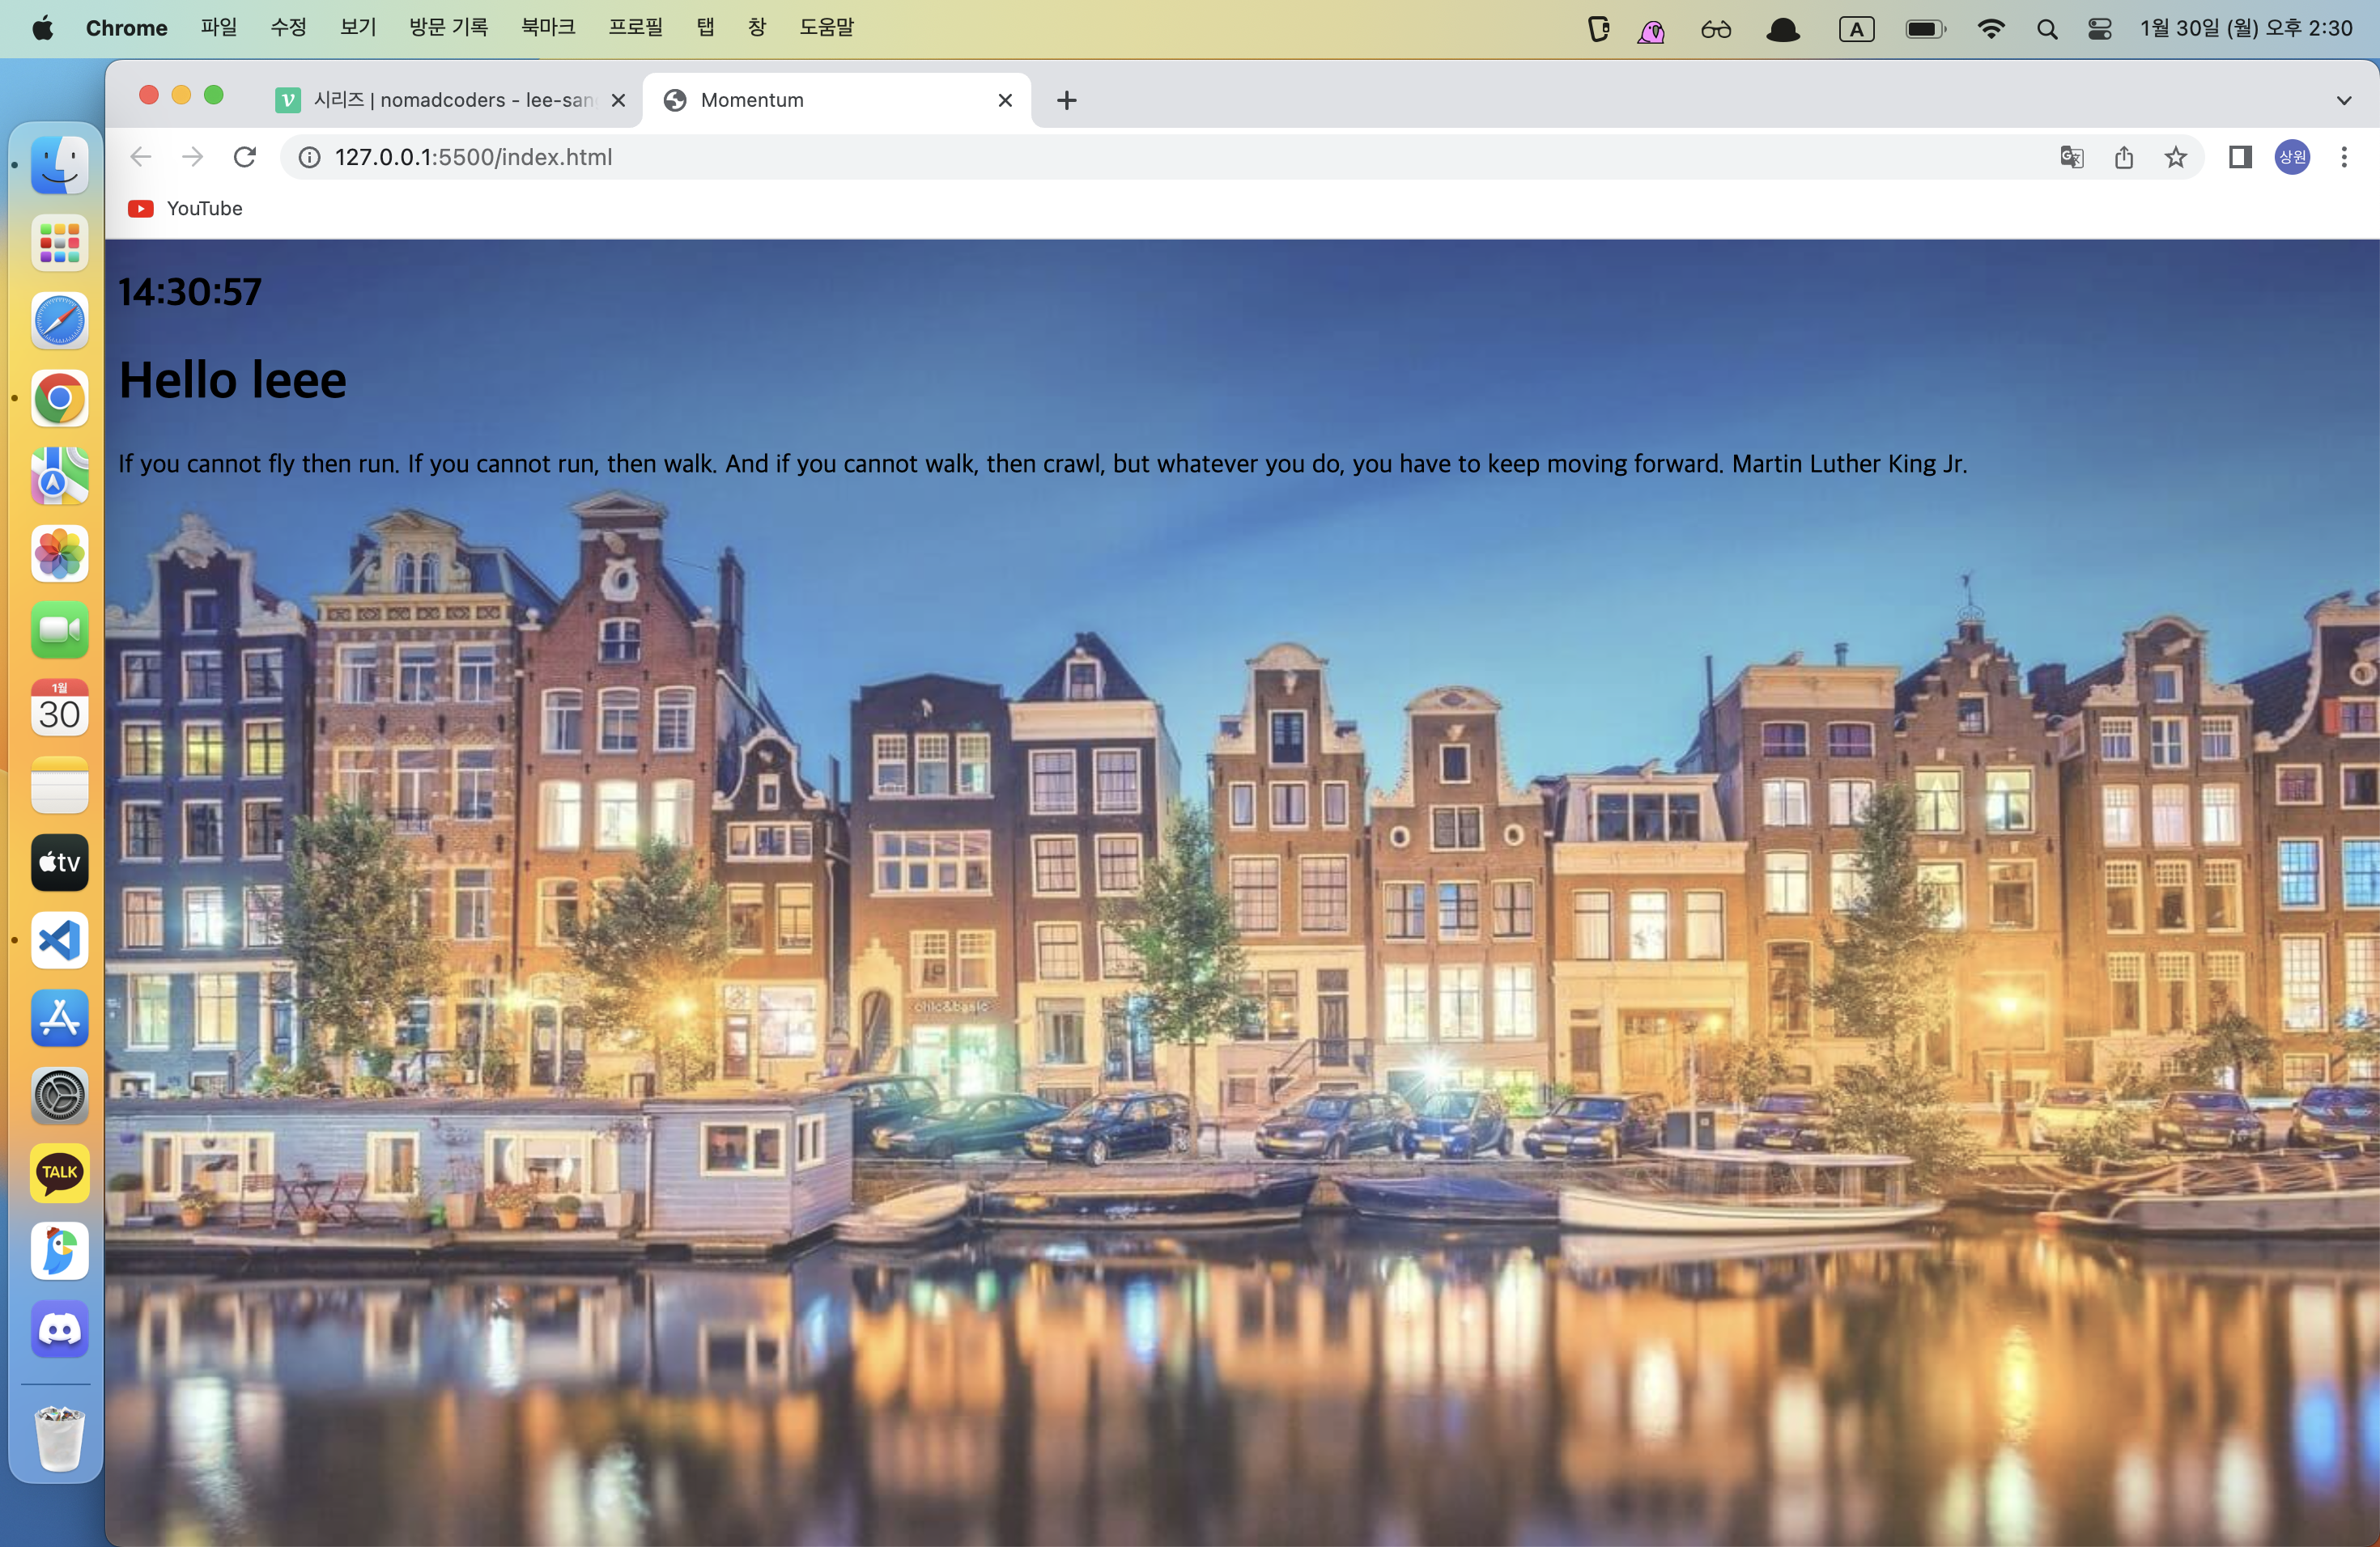Open KakaoTalk from the dock
Image resolution: width=2380 pixels, height=1547 pixels.
(59, 1172)
